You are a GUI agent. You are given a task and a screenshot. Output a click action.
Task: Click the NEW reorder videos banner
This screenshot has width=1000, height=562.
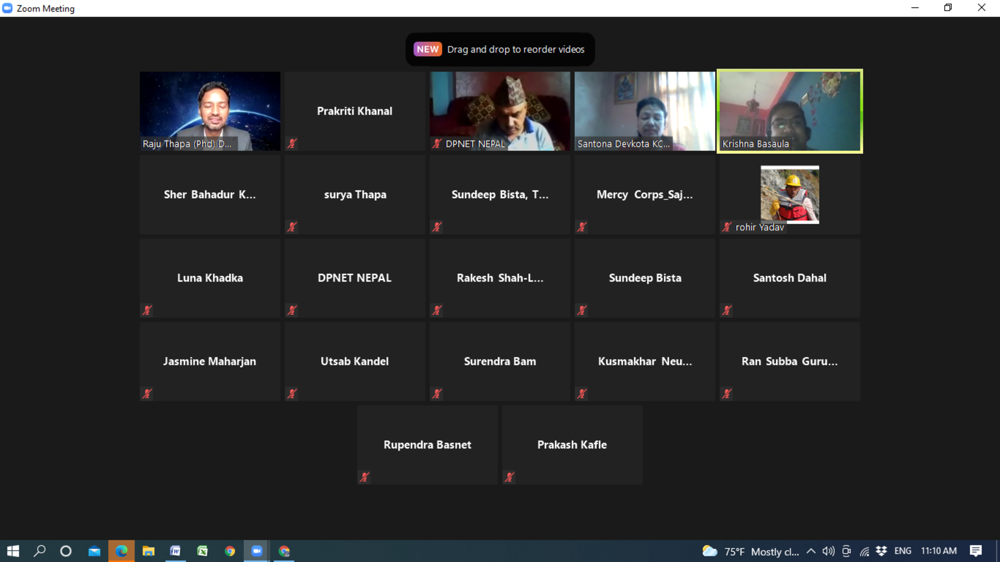[500, 49]
